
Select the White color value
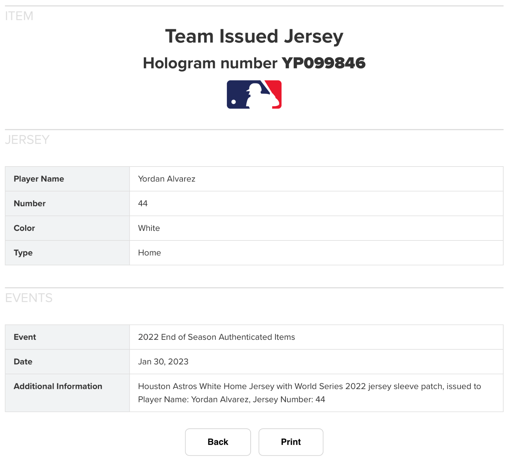[149, 228]
